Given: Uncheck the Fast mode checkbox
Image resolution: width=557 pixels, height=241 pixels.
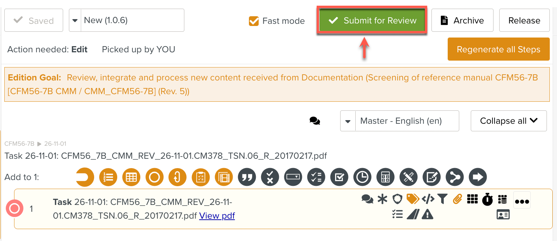Looking at the screenshot, I should pos(254,21).
